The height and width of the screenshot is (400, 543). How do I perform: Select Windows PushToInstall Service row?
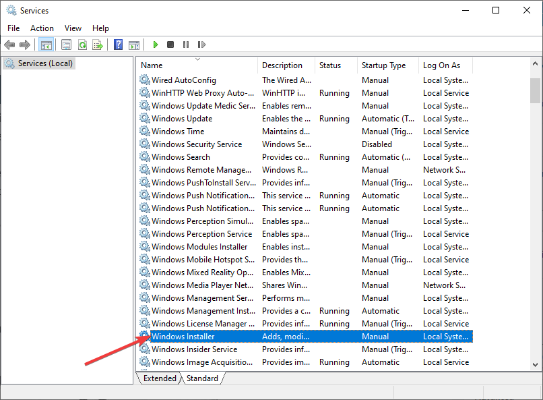pyautogui.click(x=305, y=183)
